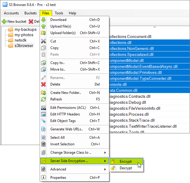Select file onsole.dll row
The image size is (190, 183).
pos(149,84)
